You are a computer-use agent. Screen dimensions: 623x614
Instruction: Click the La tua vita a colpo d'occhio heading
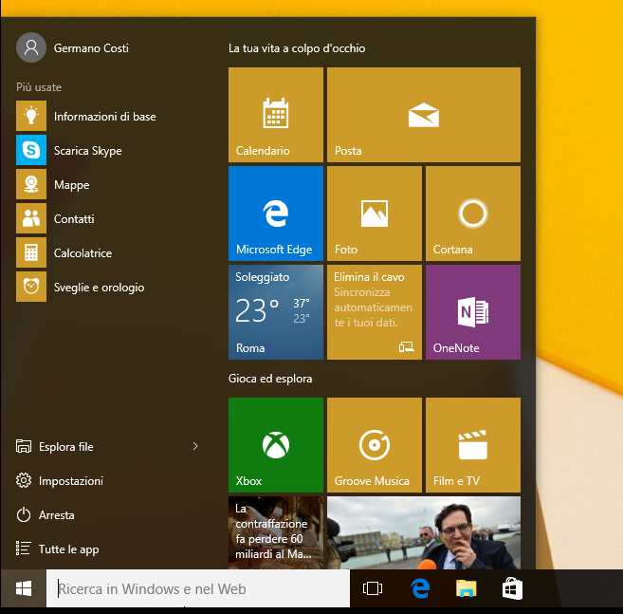pos(297,48)
